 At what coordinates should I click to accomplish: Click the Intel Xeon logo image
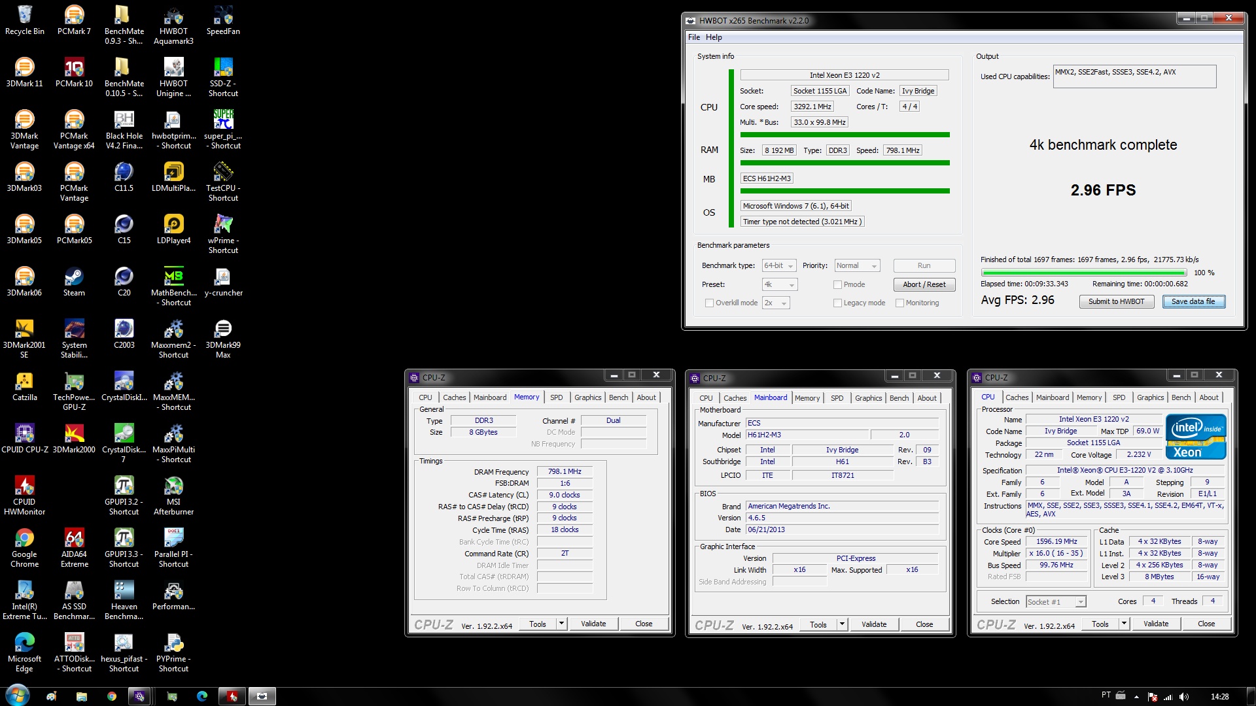[1196, 436]
